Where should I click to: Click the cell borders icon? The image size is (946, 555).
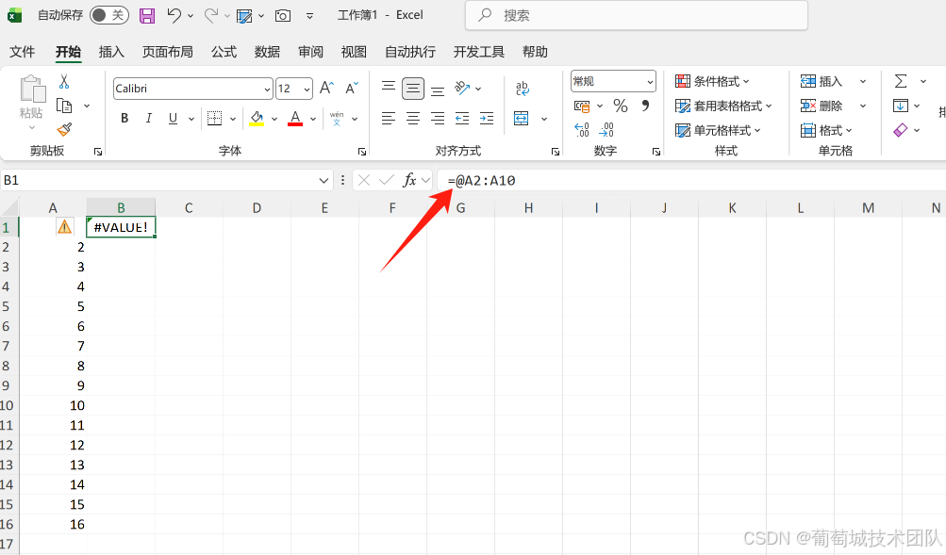[x=214, y=118]
